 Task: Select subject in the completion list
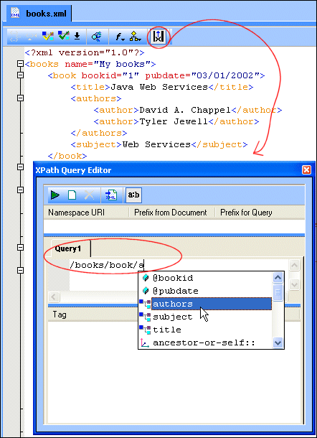tap(206, 317)
